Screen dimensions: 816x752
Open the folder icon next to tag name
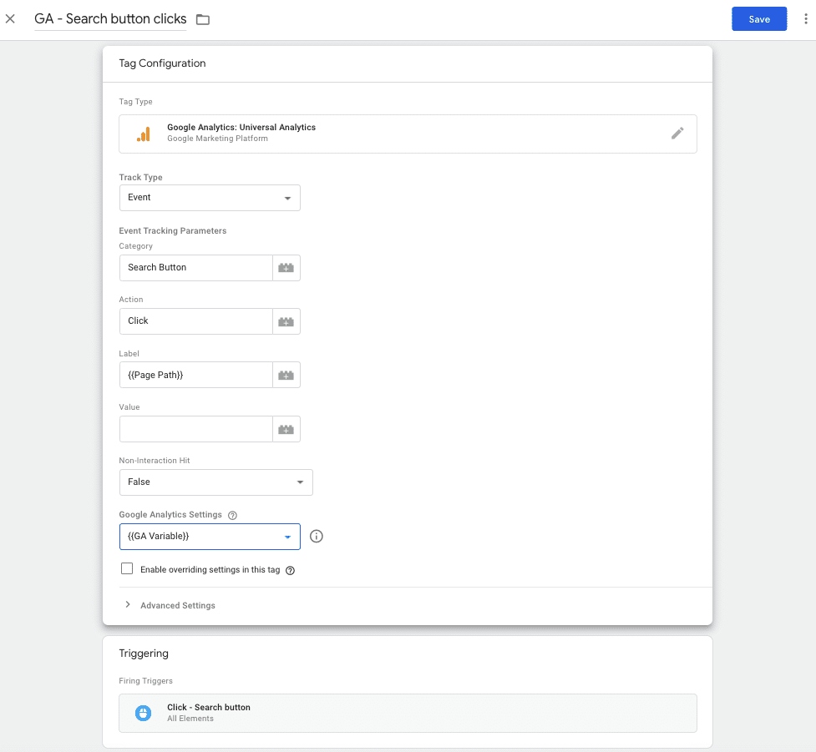click(x=200, y=18)
